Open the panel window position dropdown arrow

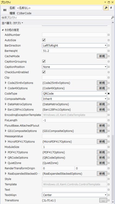106,2
